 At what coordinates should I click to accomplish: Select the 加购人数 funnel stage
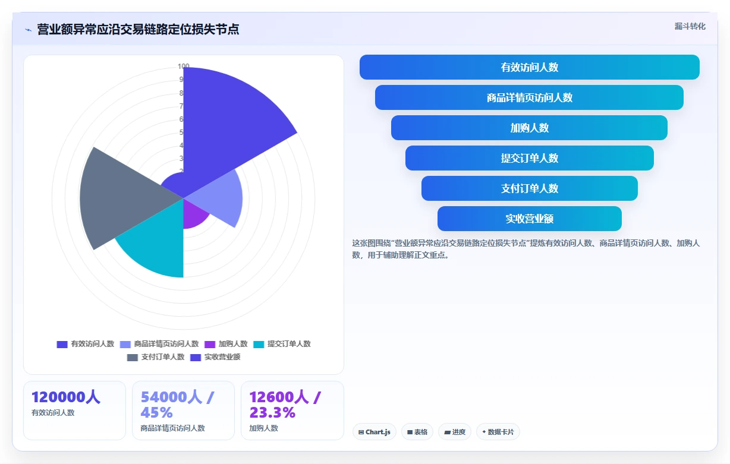coord(529,128)
